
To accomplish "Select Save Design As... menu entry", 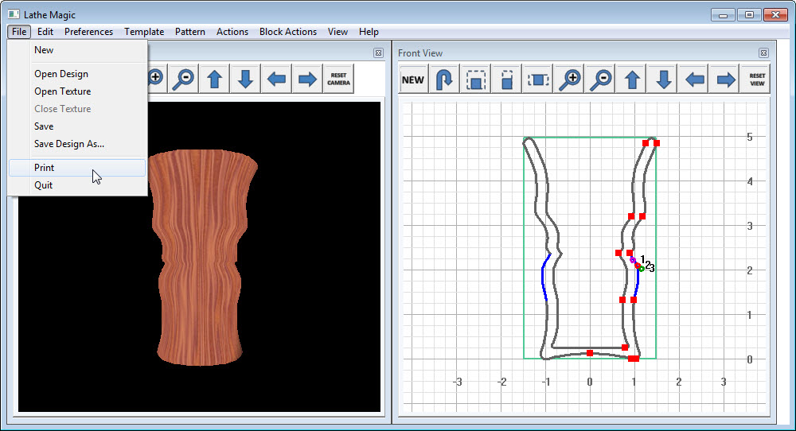I will 69,144.
